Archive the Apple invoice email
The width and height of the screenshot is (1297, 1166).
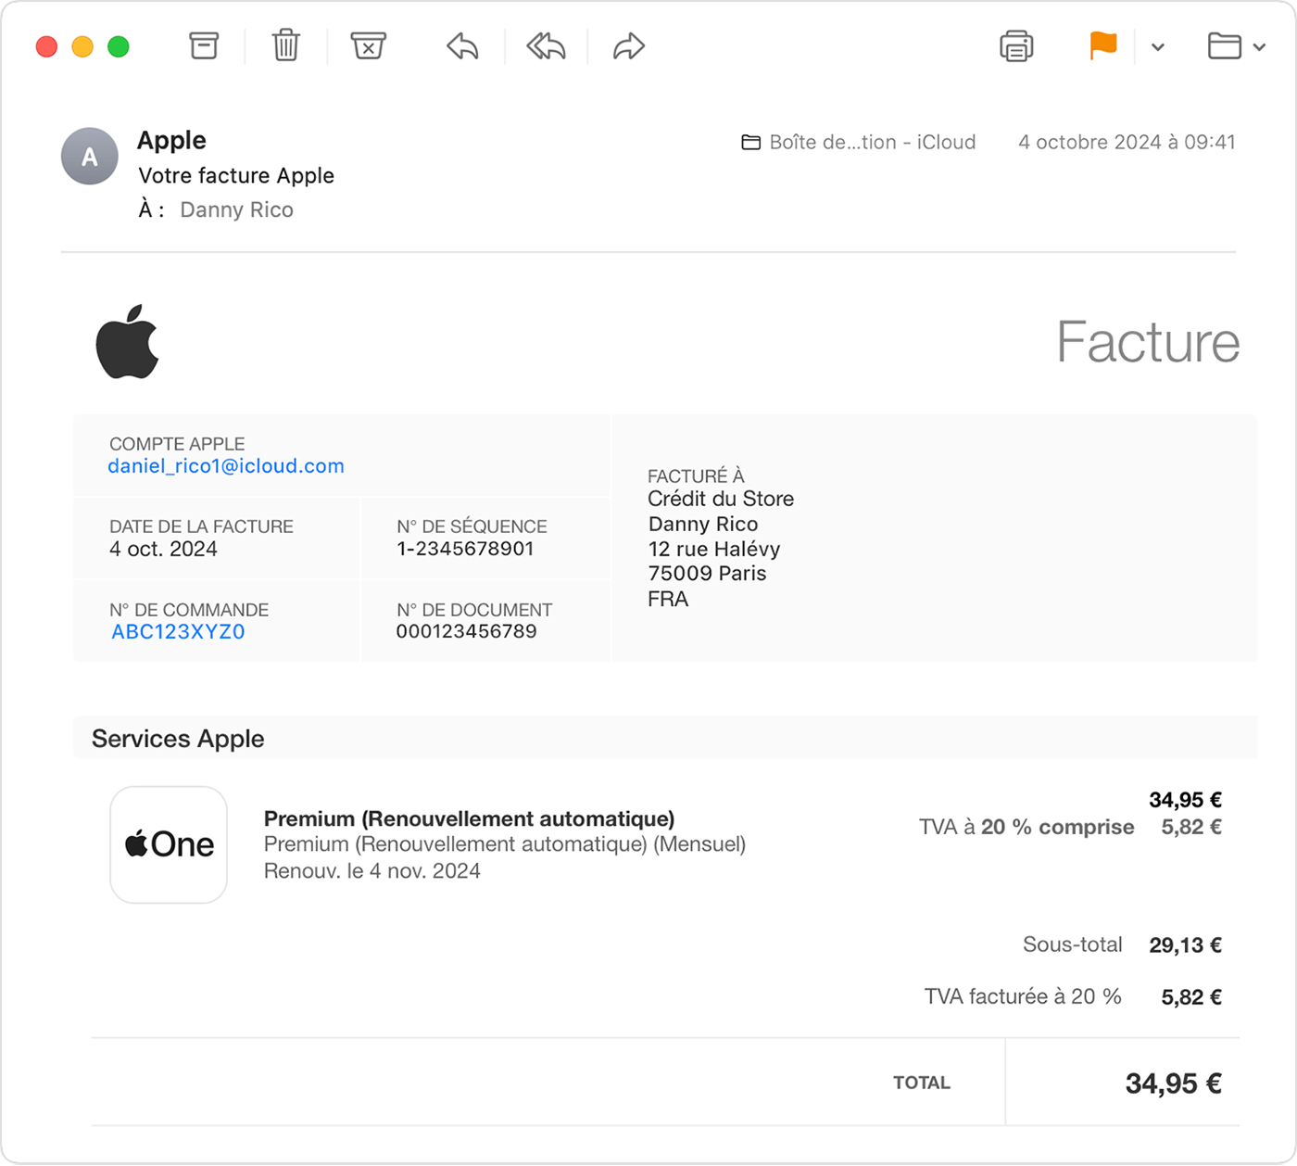(x=203, y=45)
